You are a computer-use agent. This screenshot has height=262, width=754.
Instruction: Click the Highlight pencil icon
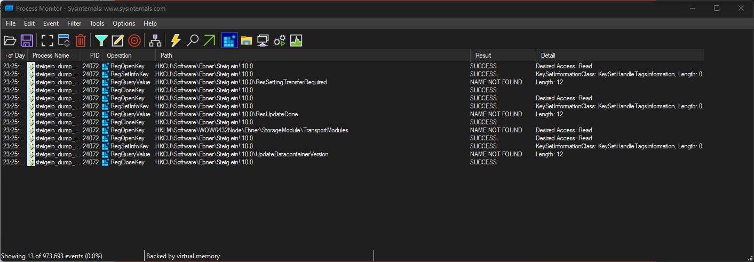117,41
